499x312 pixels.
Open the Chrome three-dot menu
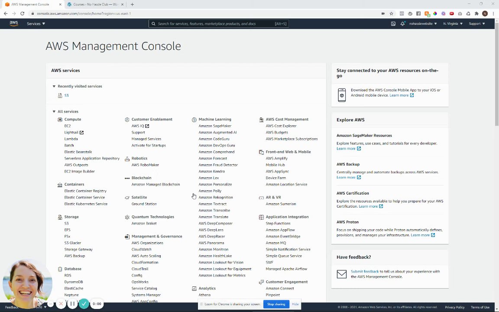(x=494, y=13)
